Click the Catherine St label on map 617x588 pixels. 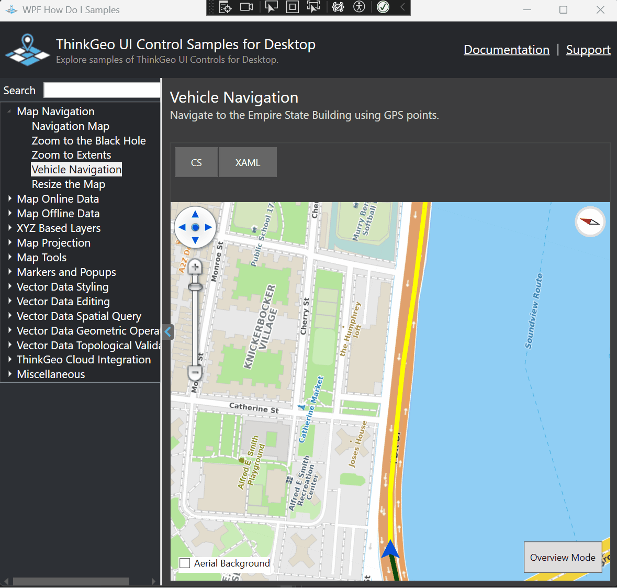tap(254, 408)
